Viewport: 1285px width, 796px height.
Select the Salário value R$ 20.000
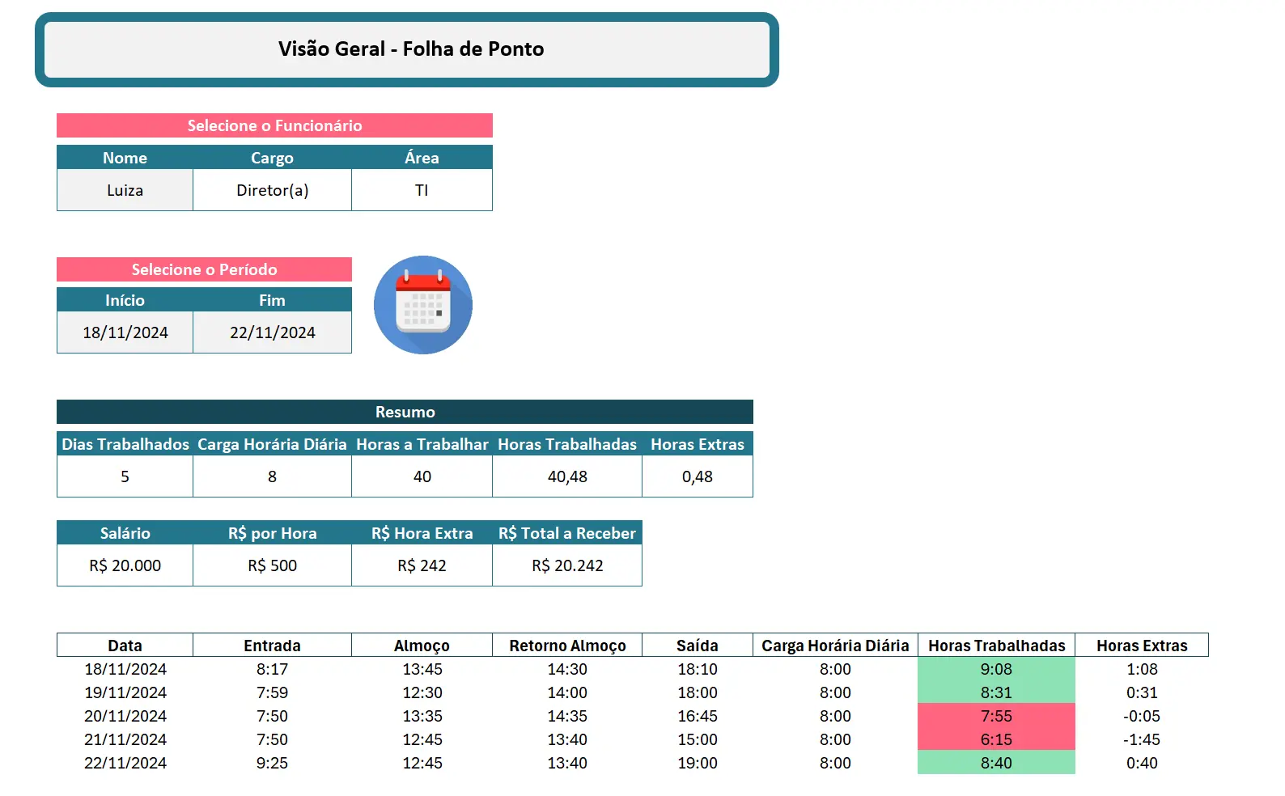[x=125, y=565]
